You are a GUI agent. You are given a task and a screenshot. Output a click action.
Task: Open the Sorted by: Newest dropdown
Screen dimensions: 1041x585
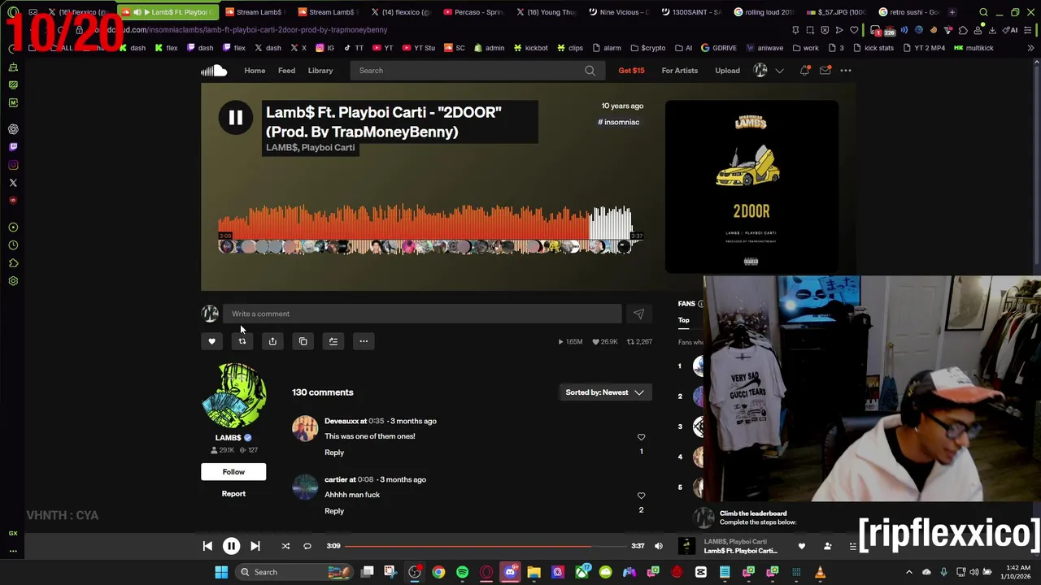(x=605, y=392)
